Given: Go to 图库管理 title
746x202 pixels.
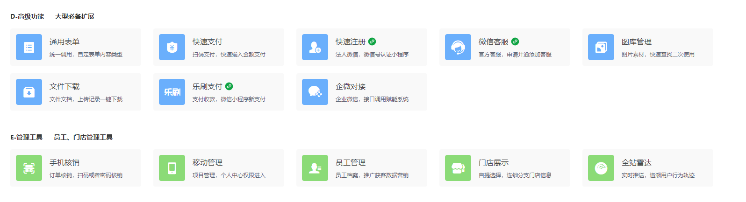Looking at the screenshot, I should pyautogui.click(x=637, y=42).
